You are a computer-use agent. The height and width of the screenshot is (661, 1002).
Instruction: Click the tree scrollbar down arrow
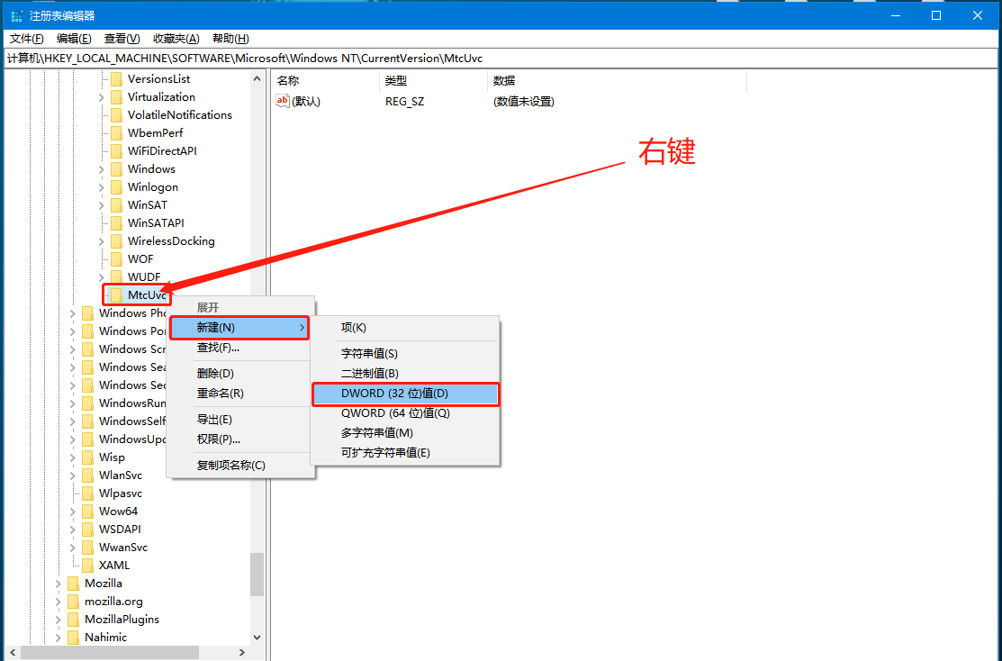257,638
